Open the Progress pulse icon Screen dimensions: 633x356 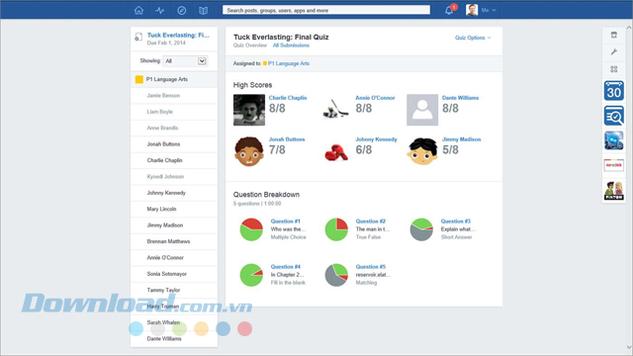coord(160,10)
